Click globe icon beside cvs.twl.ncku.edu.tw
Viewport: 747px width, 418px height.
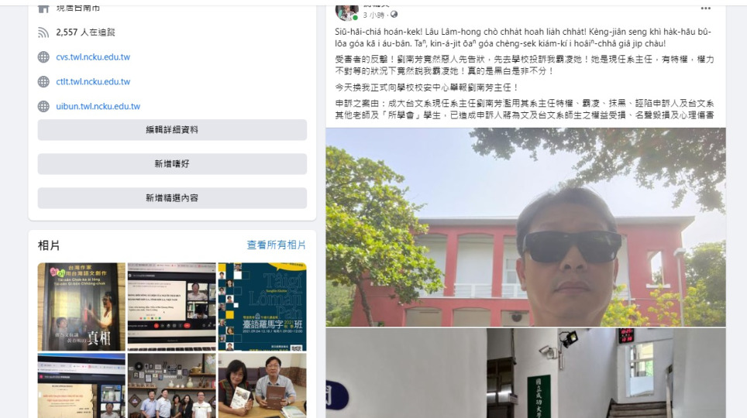pyautogui.click(x=43, y=57)
